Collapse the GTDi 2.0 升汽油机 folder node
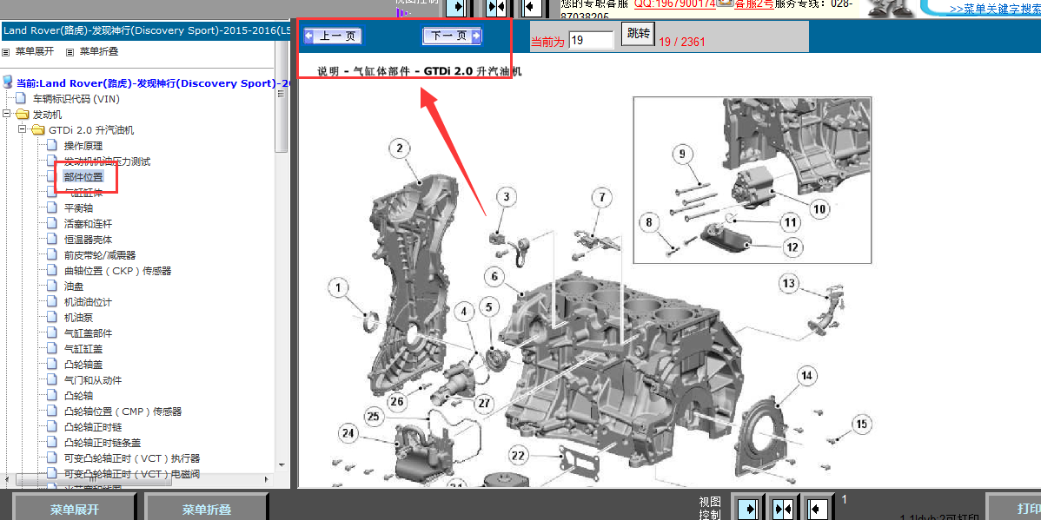The image size is (1041, 520). coord(22,129)
